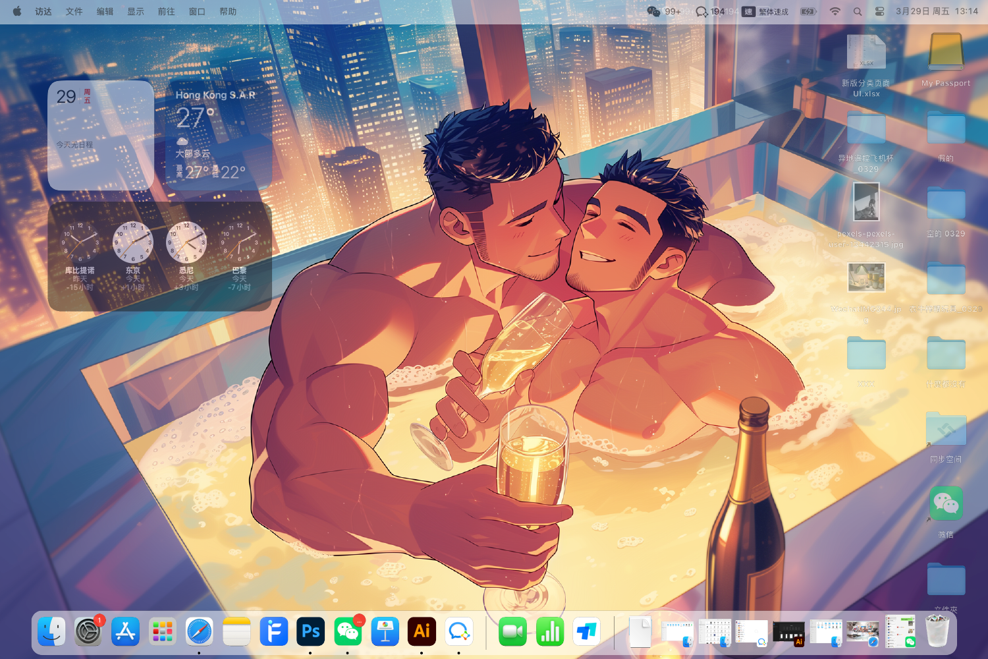Image resolution: width=988 pixels, height=659 pixels.
Task: Open the 窗口 menu
Action: [198, 12]
